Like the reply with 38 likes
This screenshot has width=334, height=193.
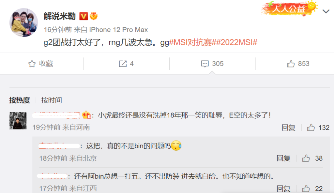(306, 158)
